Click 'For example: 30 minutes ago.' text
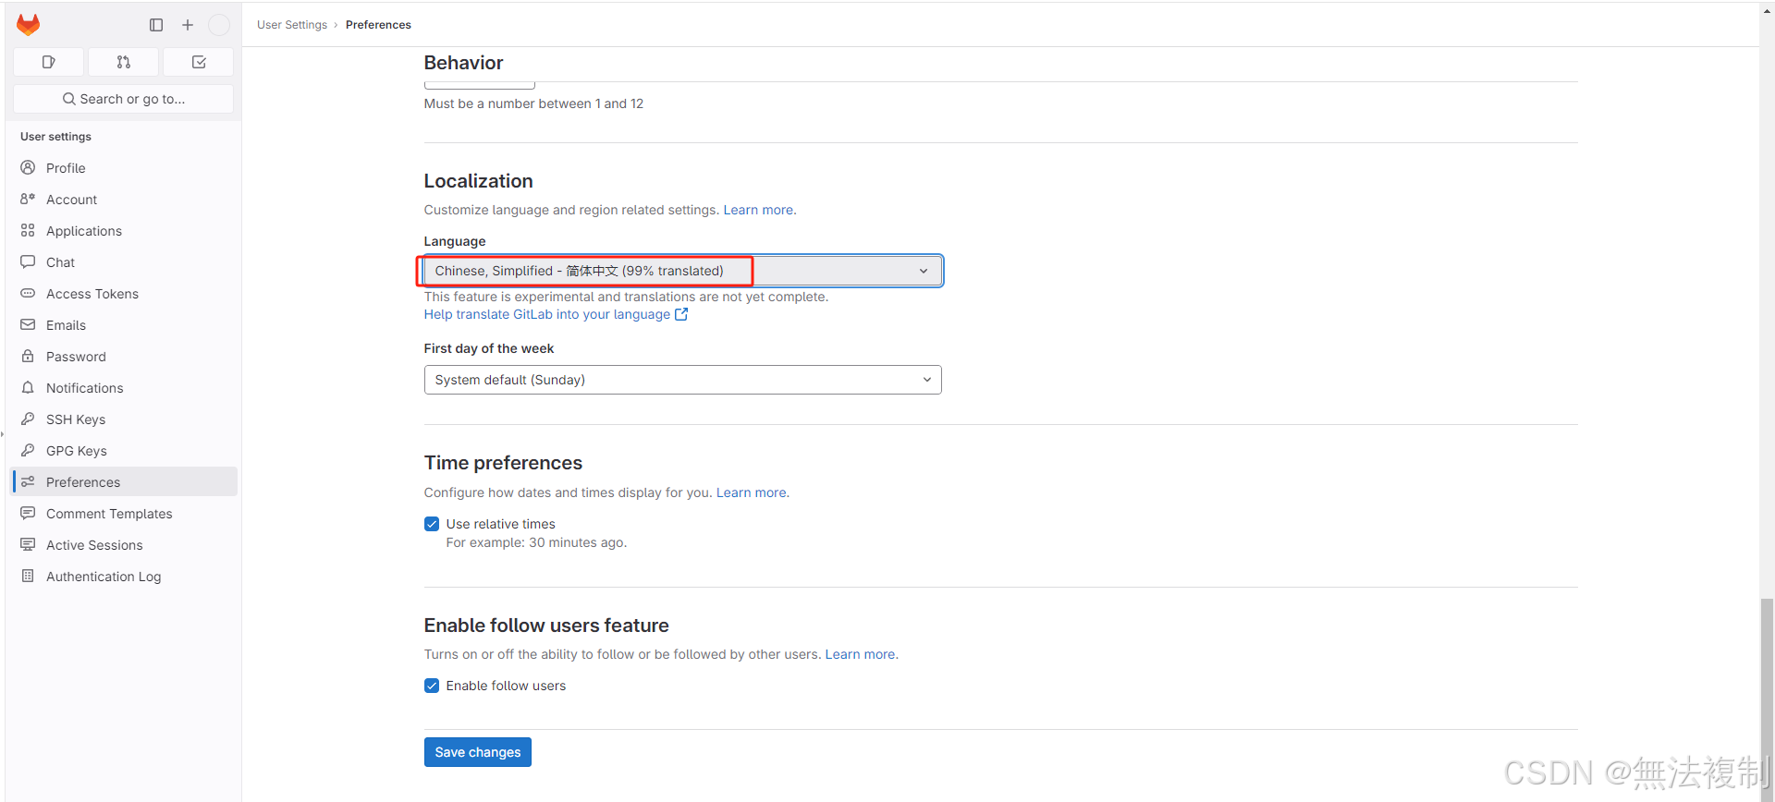1775x802 pixels. tap(536, 542)
